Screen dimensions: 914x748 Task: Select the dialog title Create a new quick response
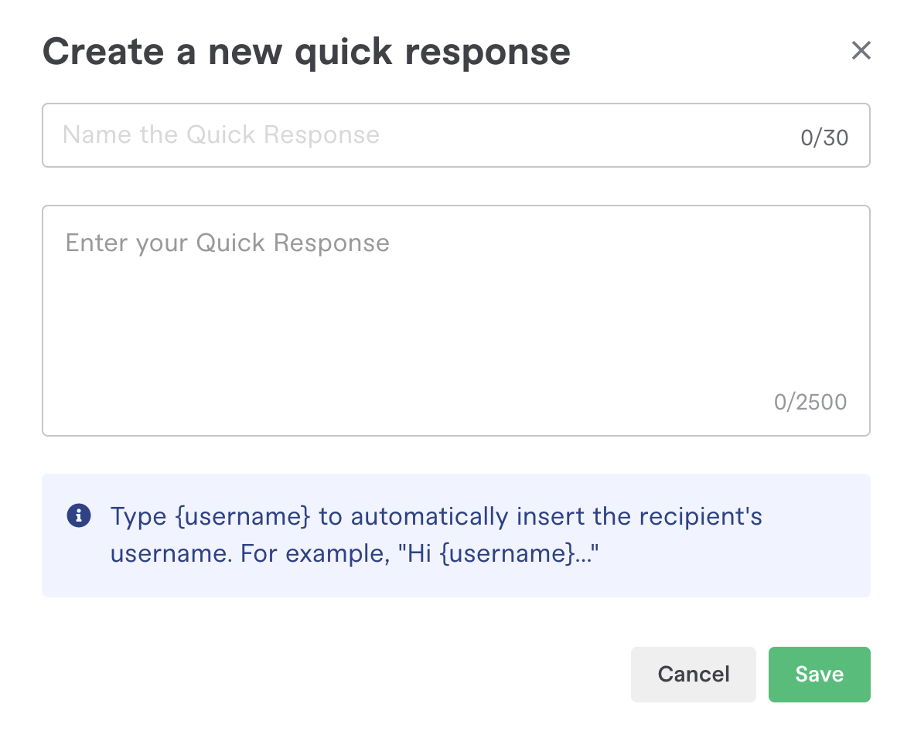[x=307, y=51]
